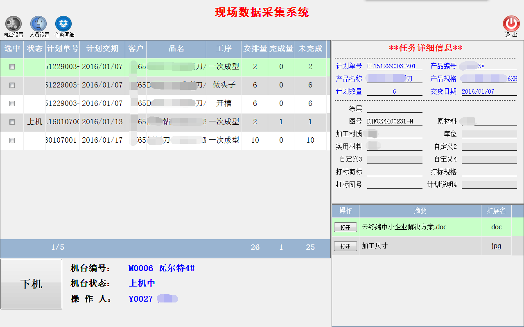Open 云终端中小企业解决方案.doc with 打开 button
524x327 pixels.
(345, 227)
